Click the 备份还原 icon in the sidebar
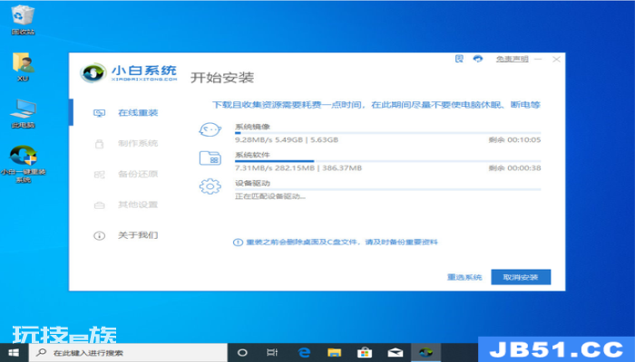 point(99,175)
